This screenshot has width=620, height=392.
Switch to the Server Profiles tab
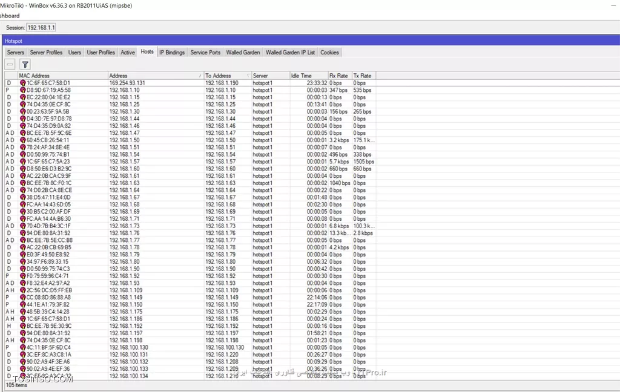point(46,52)
